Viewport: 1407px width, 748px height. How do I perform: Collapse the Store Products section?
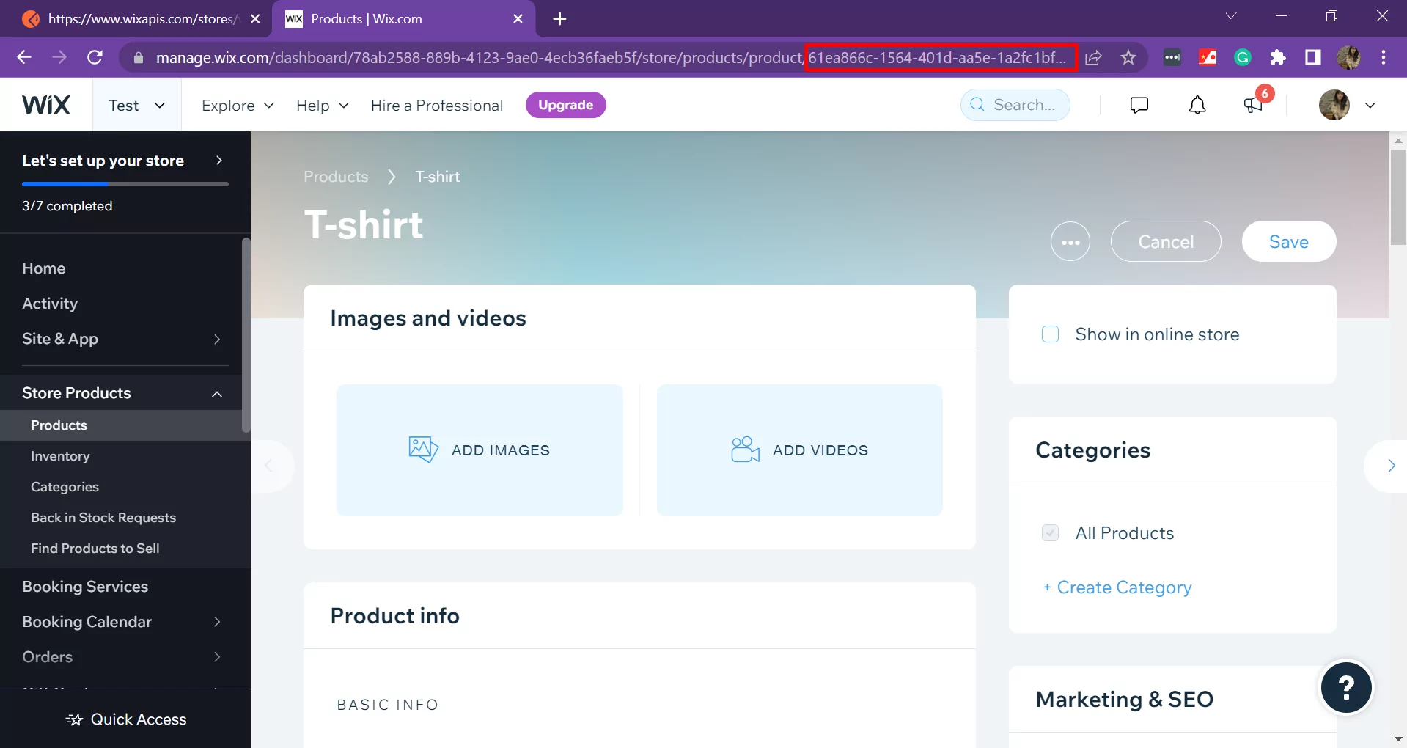coord(216,394)
